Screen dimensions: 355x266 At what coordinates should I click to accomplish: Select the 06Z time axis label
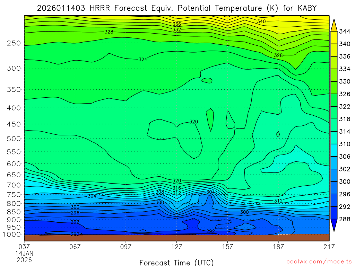[x=75, y=247]
